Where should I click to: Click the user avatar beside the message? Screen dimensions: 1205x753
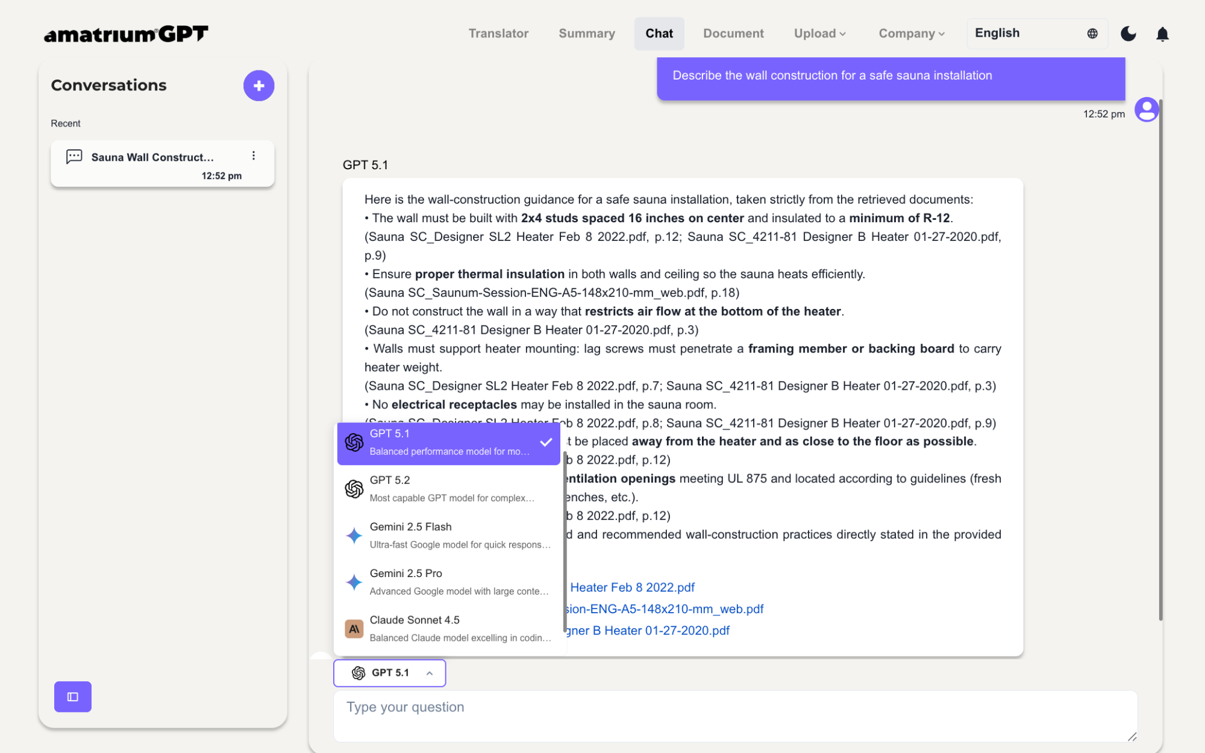[1146, 110]
